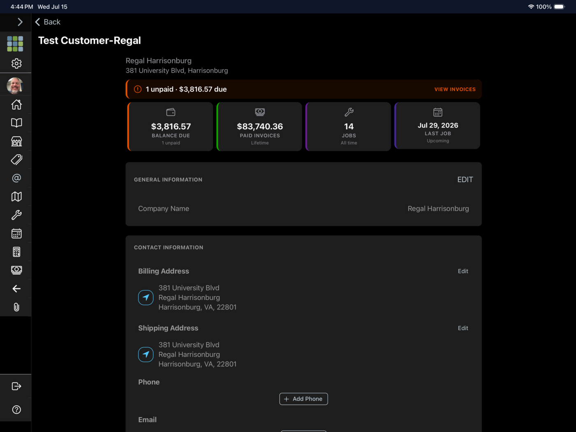Open the help question mark icon
The image size is (576, 432).
tap(16, 410)
